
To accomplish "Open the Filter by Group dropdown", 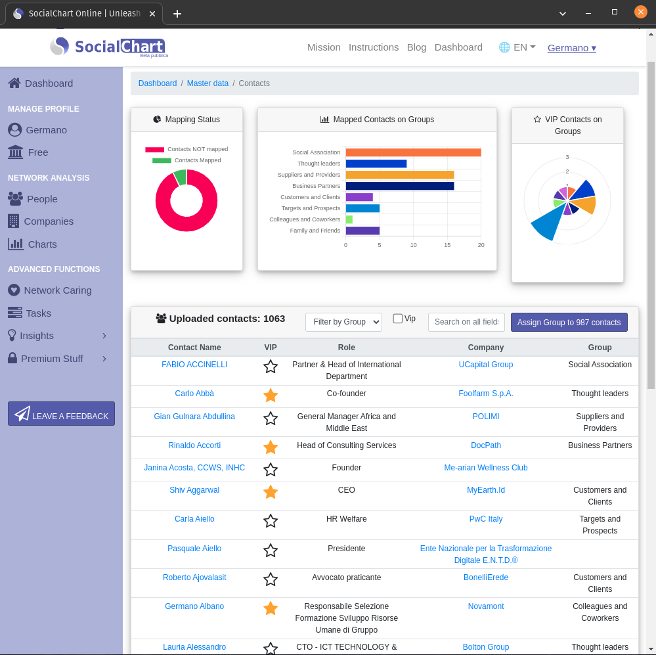I will pyautogui.click(x=343, y=322).
